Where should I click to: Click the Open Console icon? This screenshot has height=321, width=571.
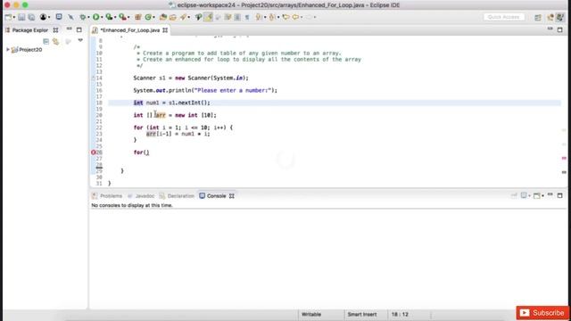[x=537, y=196]
